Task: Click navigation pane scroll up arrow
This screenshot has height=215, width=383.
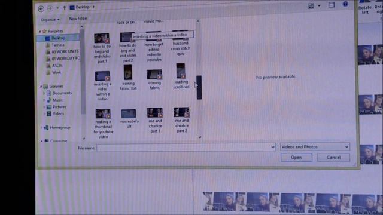Action: pyautogui.click(x=82, y=26)
